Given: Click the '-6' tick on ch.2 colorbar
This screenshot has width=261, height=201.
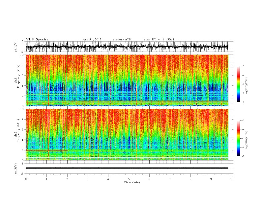Looking at the screenshot, I should (x=243, y=147).
